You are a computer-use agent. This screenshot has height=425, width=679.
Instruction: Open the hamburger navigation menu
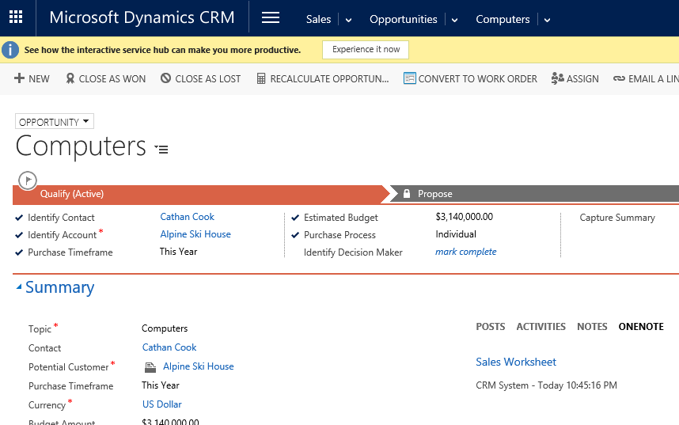point(271,18)
